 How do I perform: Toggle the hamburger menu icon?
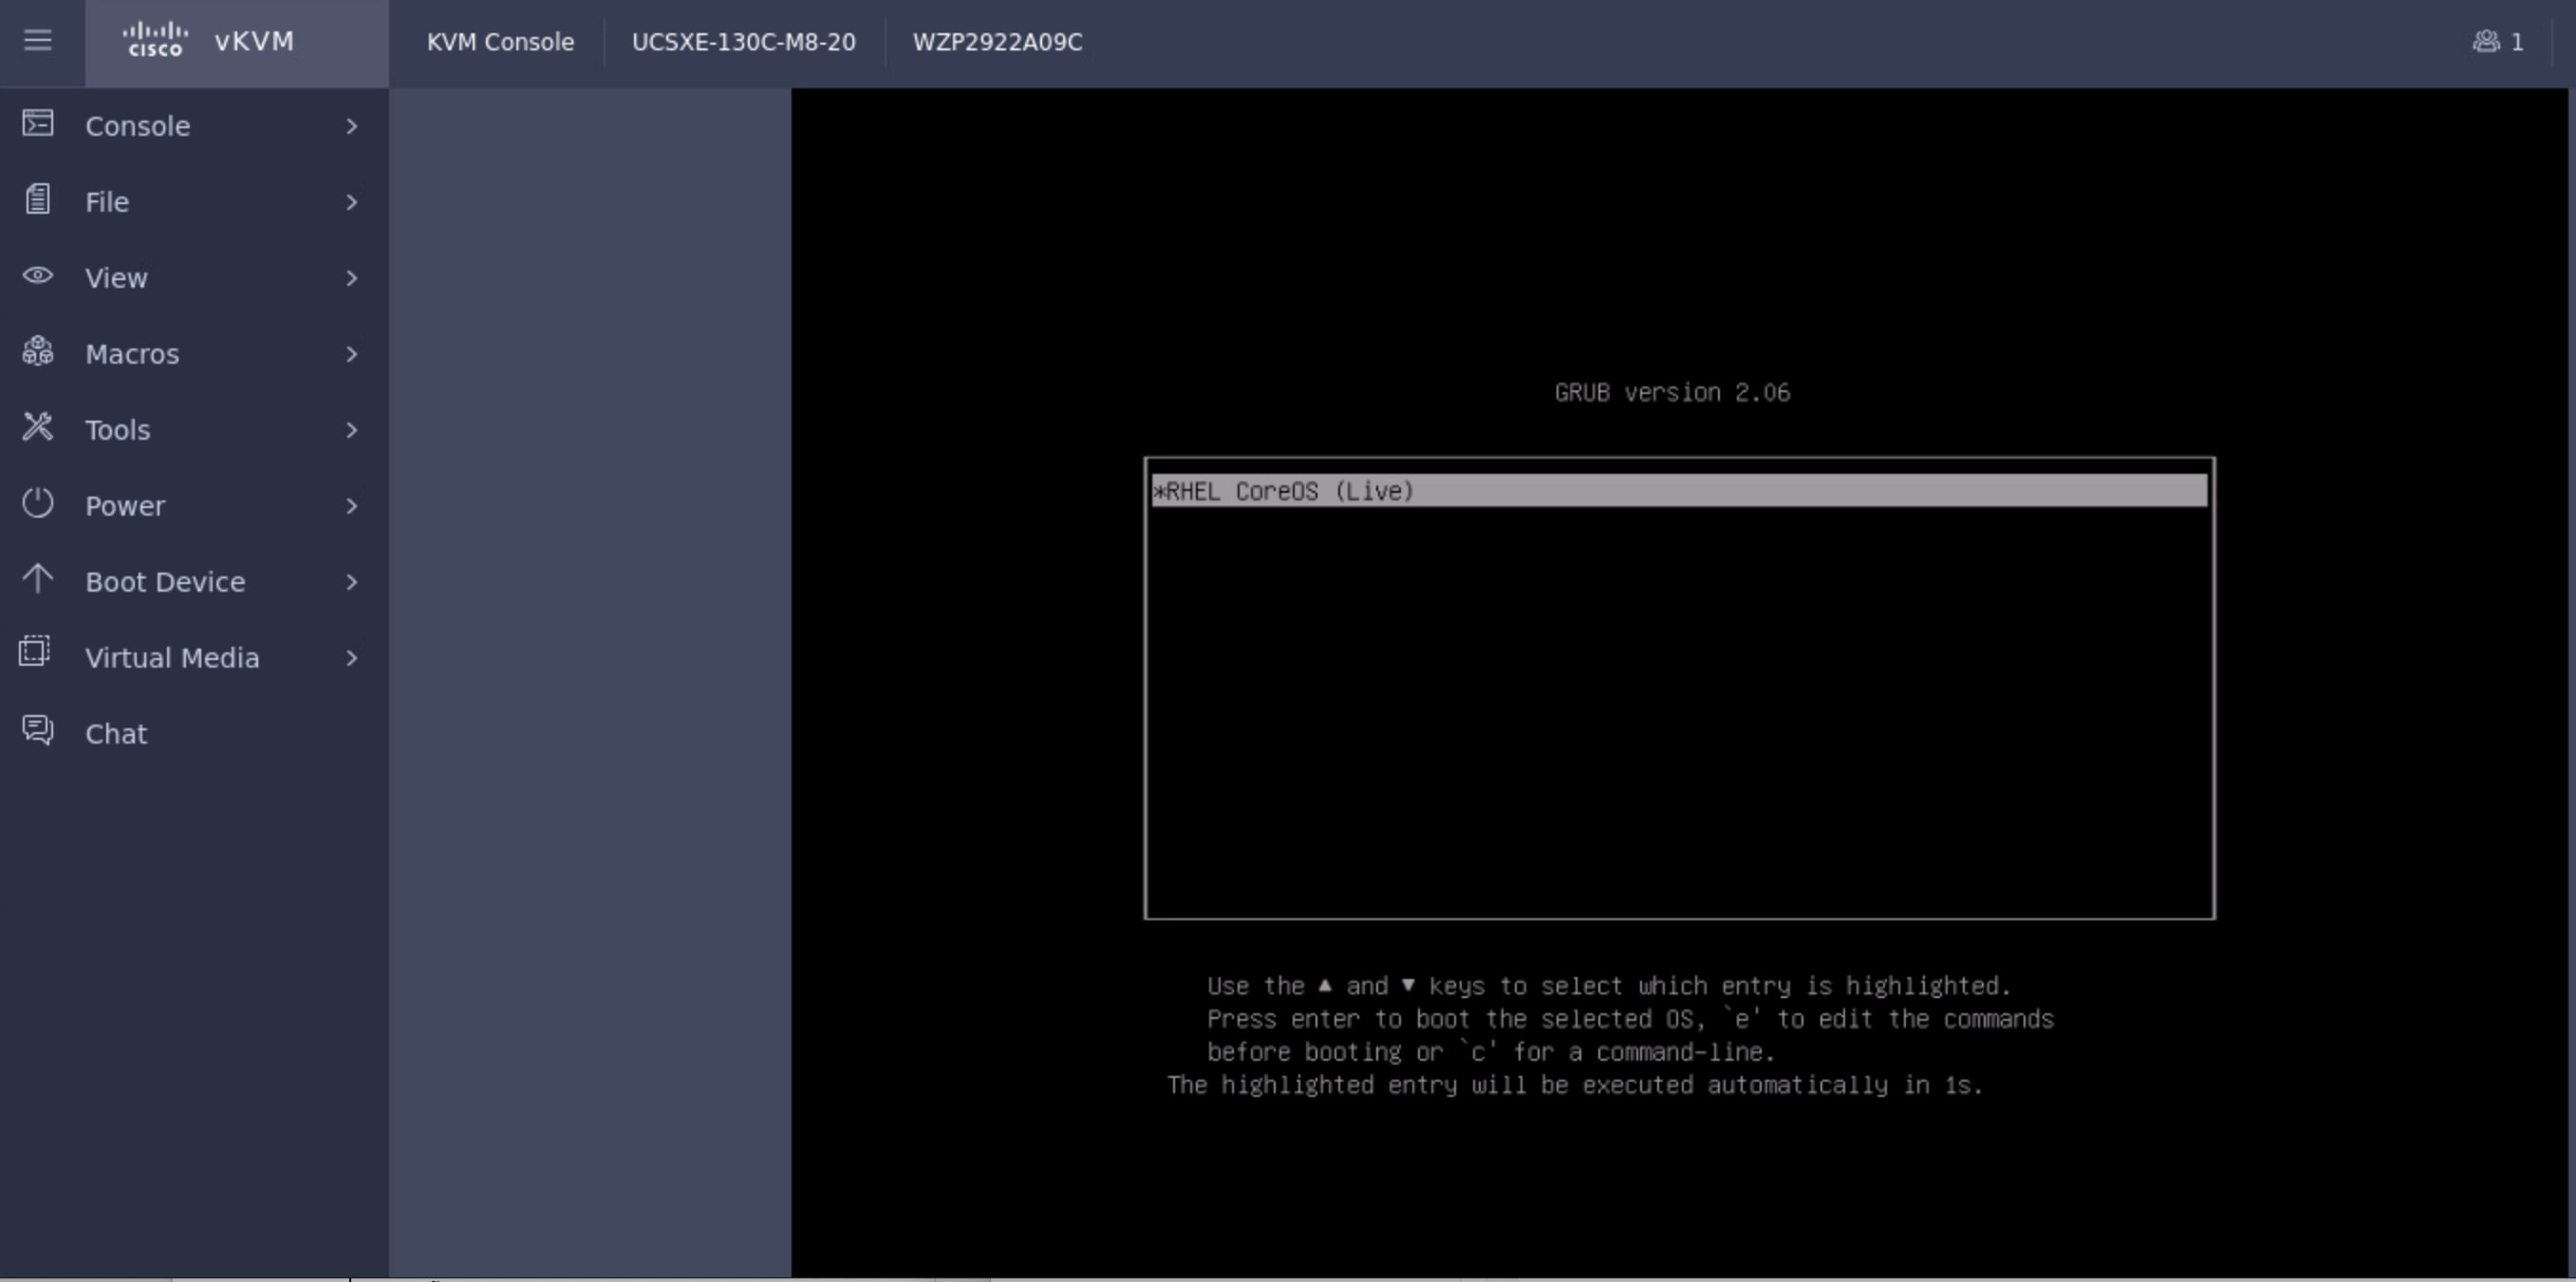38,41
